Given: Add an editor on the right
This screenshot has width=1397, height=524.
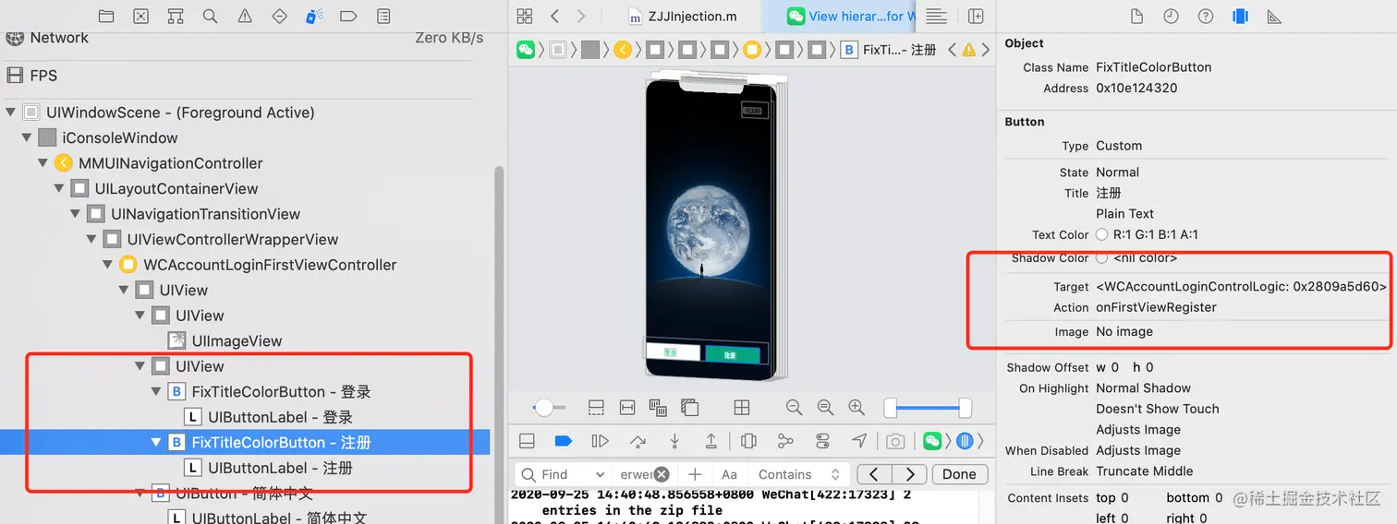Looking at the screenshot, I should click(x=976, y=16).
